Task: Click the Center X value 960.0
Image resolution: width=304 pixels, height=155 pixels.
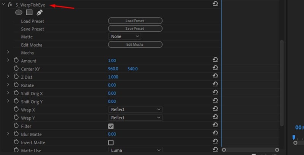Action: [x=113, y=69]
